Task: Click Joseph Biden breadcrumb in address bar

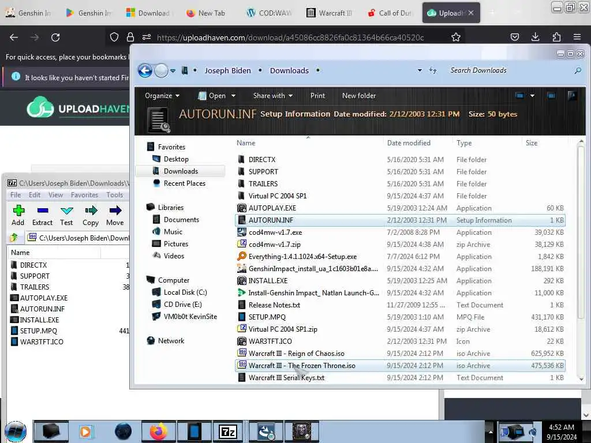Action: pyautogui.click(x=227, y=70)
